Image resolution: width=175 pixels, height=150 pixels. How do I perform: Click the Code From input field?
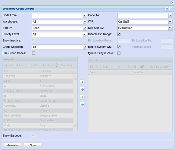point(57,15)
